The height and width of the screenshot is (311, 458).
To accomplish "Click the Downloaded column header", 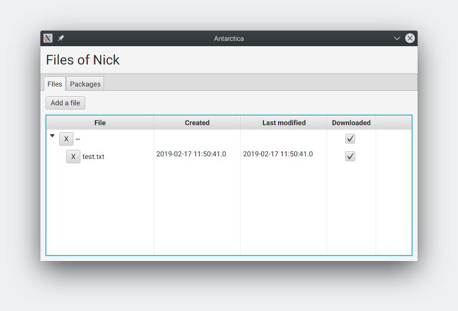I will coord(351,122).
